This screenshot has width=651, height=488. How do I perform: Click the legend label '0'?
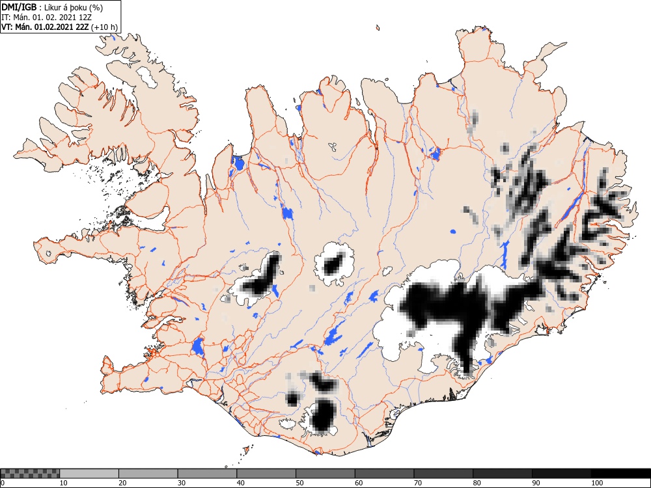tap(3, 483)
